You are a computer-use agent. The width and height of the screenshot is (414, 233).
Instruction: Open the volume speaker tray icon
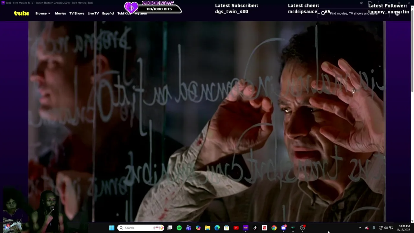pos(386,228)
